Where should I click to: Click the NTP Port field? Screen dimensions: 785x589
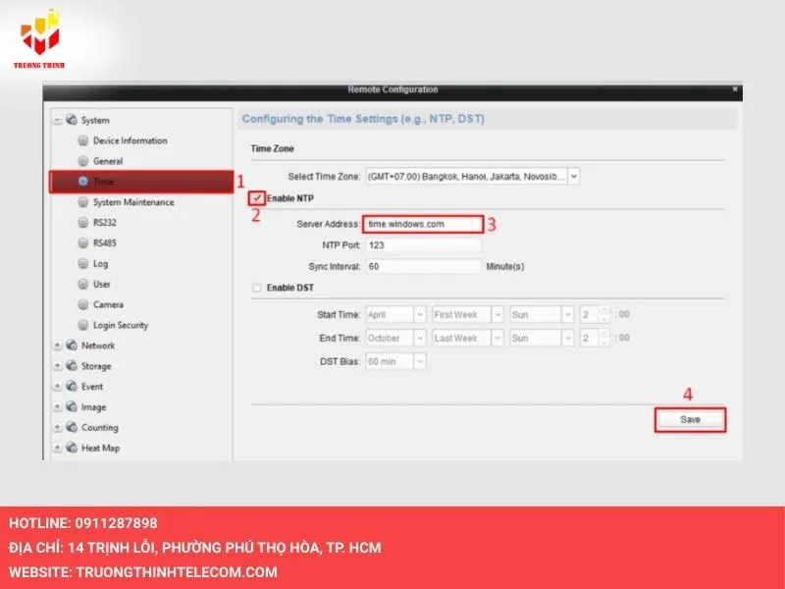[x=423, y=244]
